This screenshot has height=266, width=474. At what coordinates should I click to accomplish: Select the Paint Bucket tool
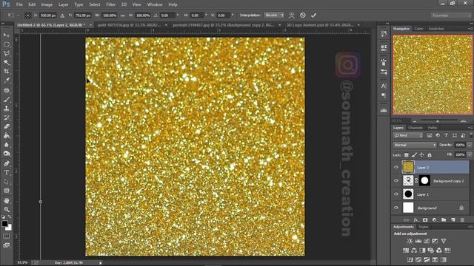(x=7, y=135)
